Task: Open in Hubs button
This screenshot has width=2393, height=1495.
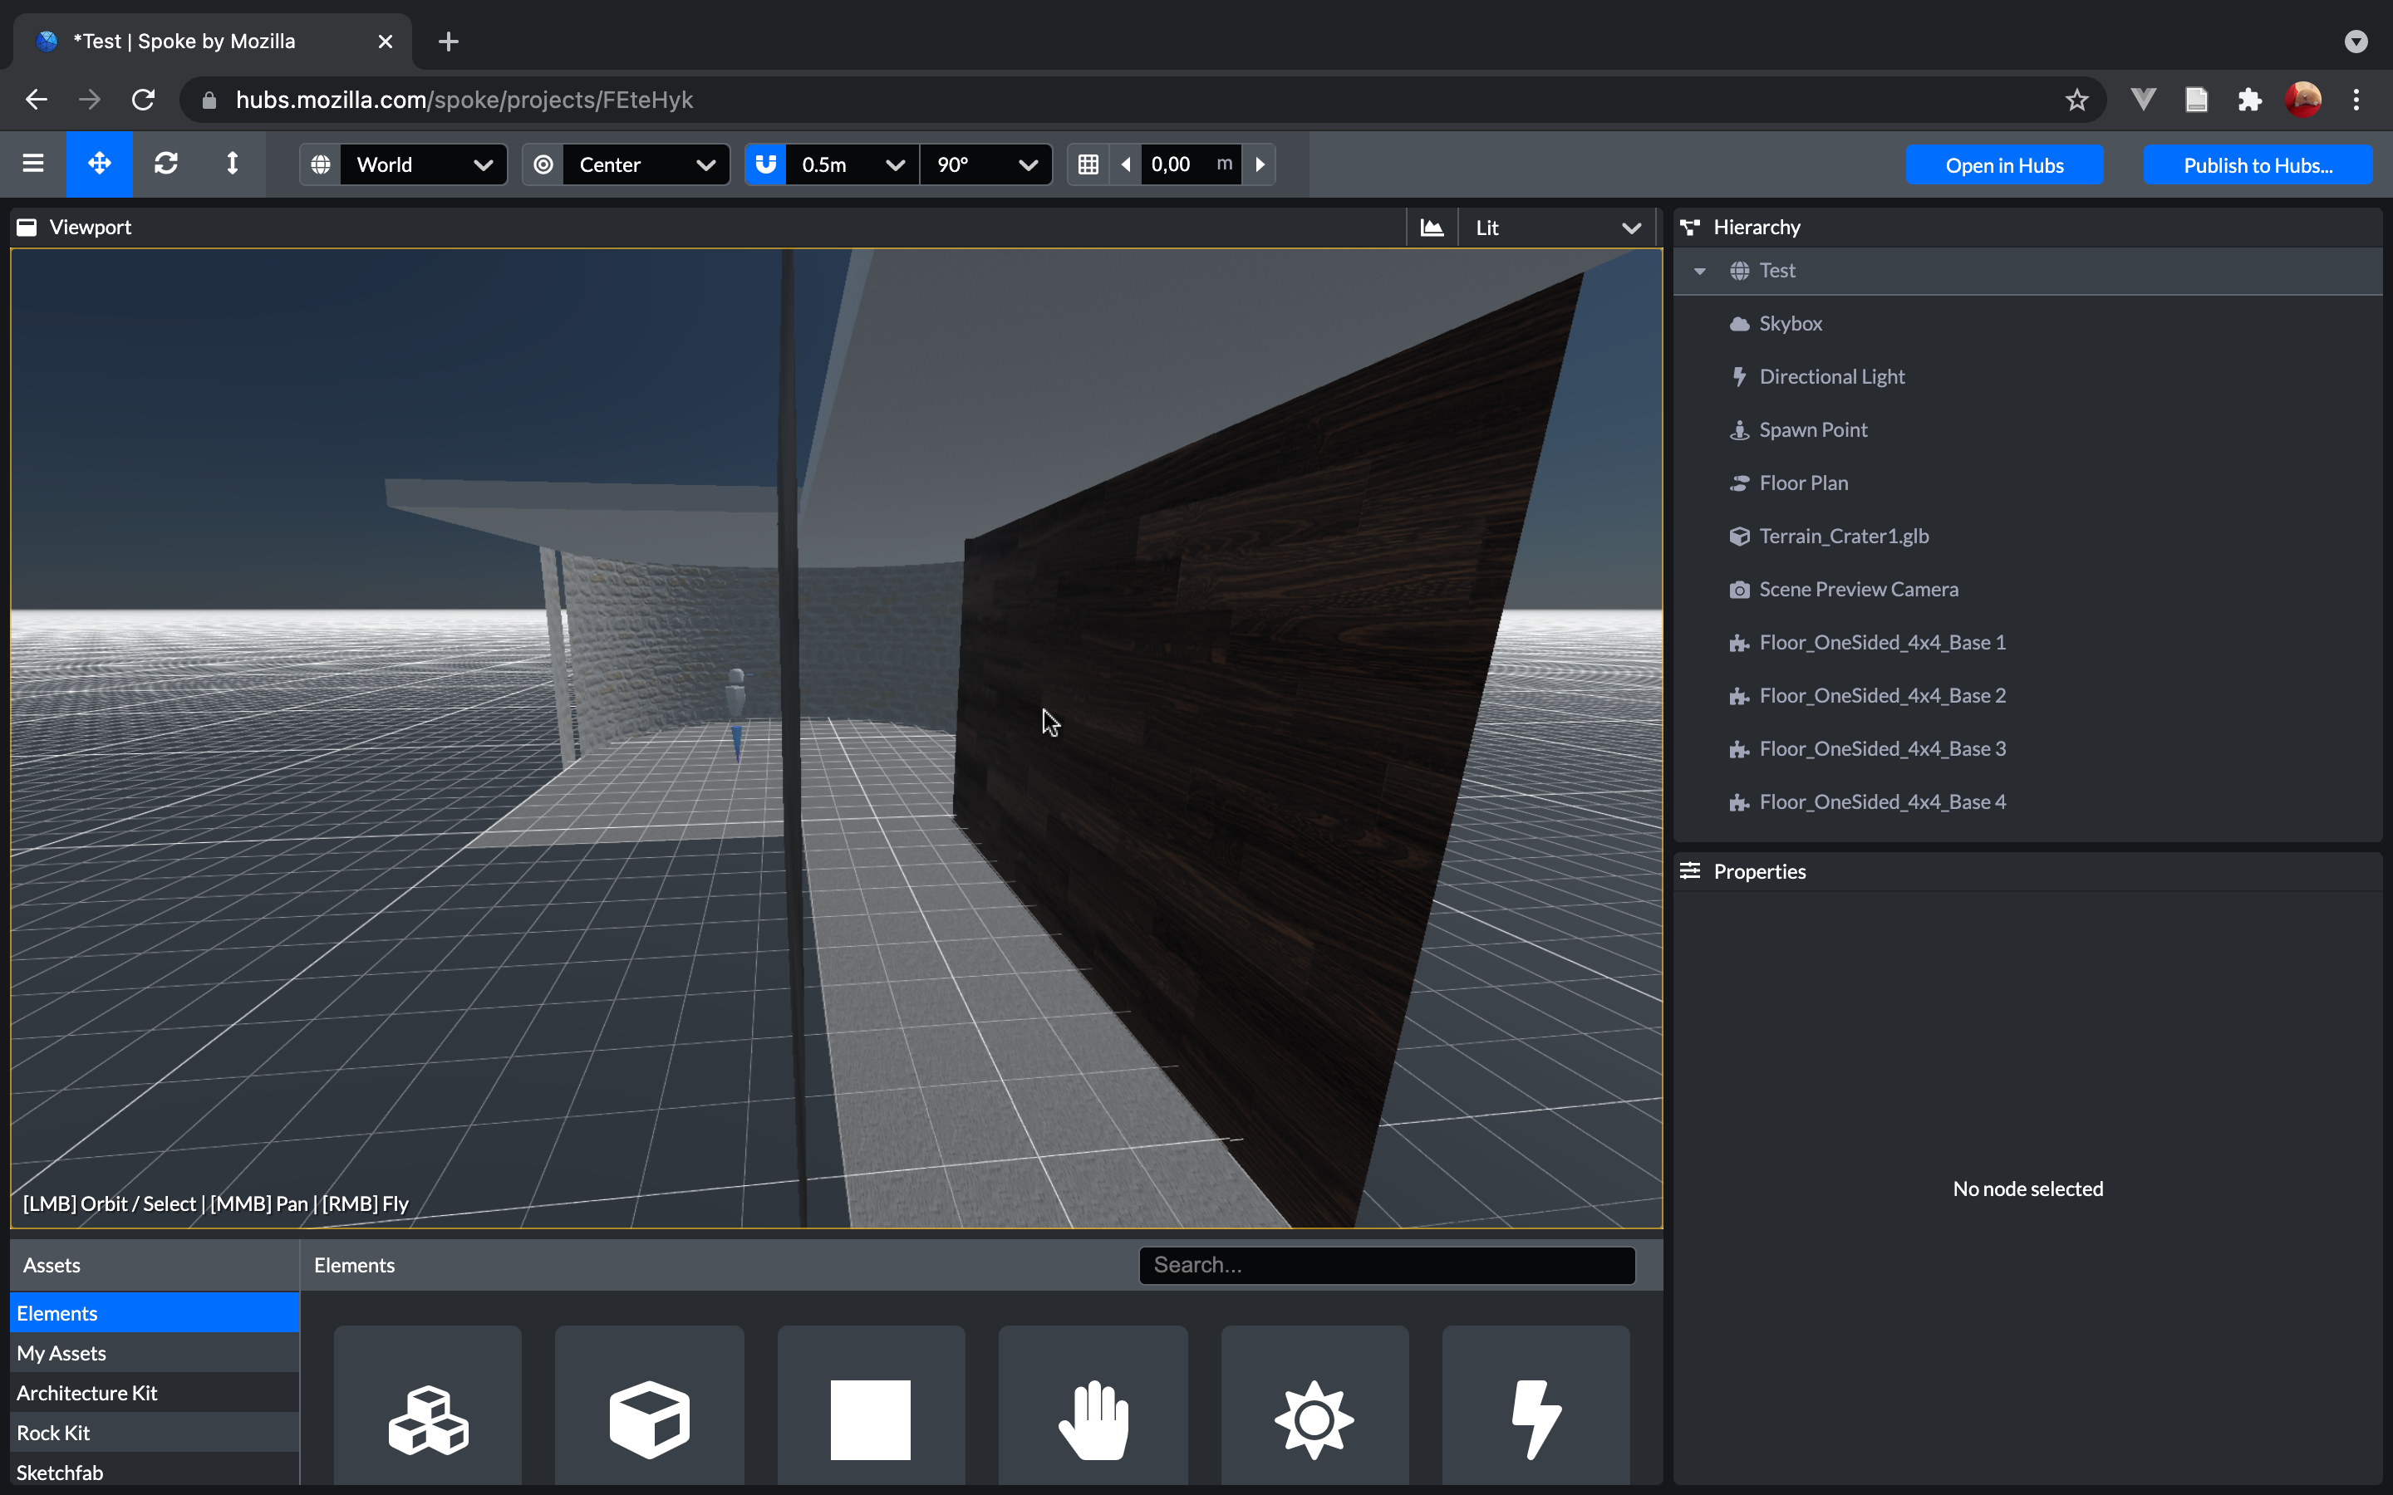Action: 2003,164
